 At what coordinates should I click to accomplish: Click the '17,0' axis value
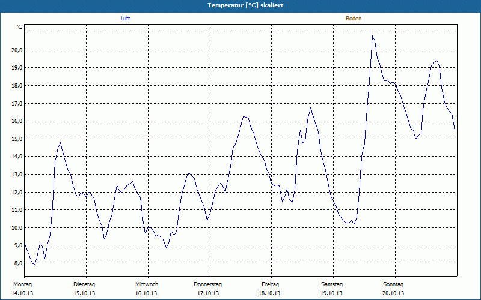click(x=17, y=103)
